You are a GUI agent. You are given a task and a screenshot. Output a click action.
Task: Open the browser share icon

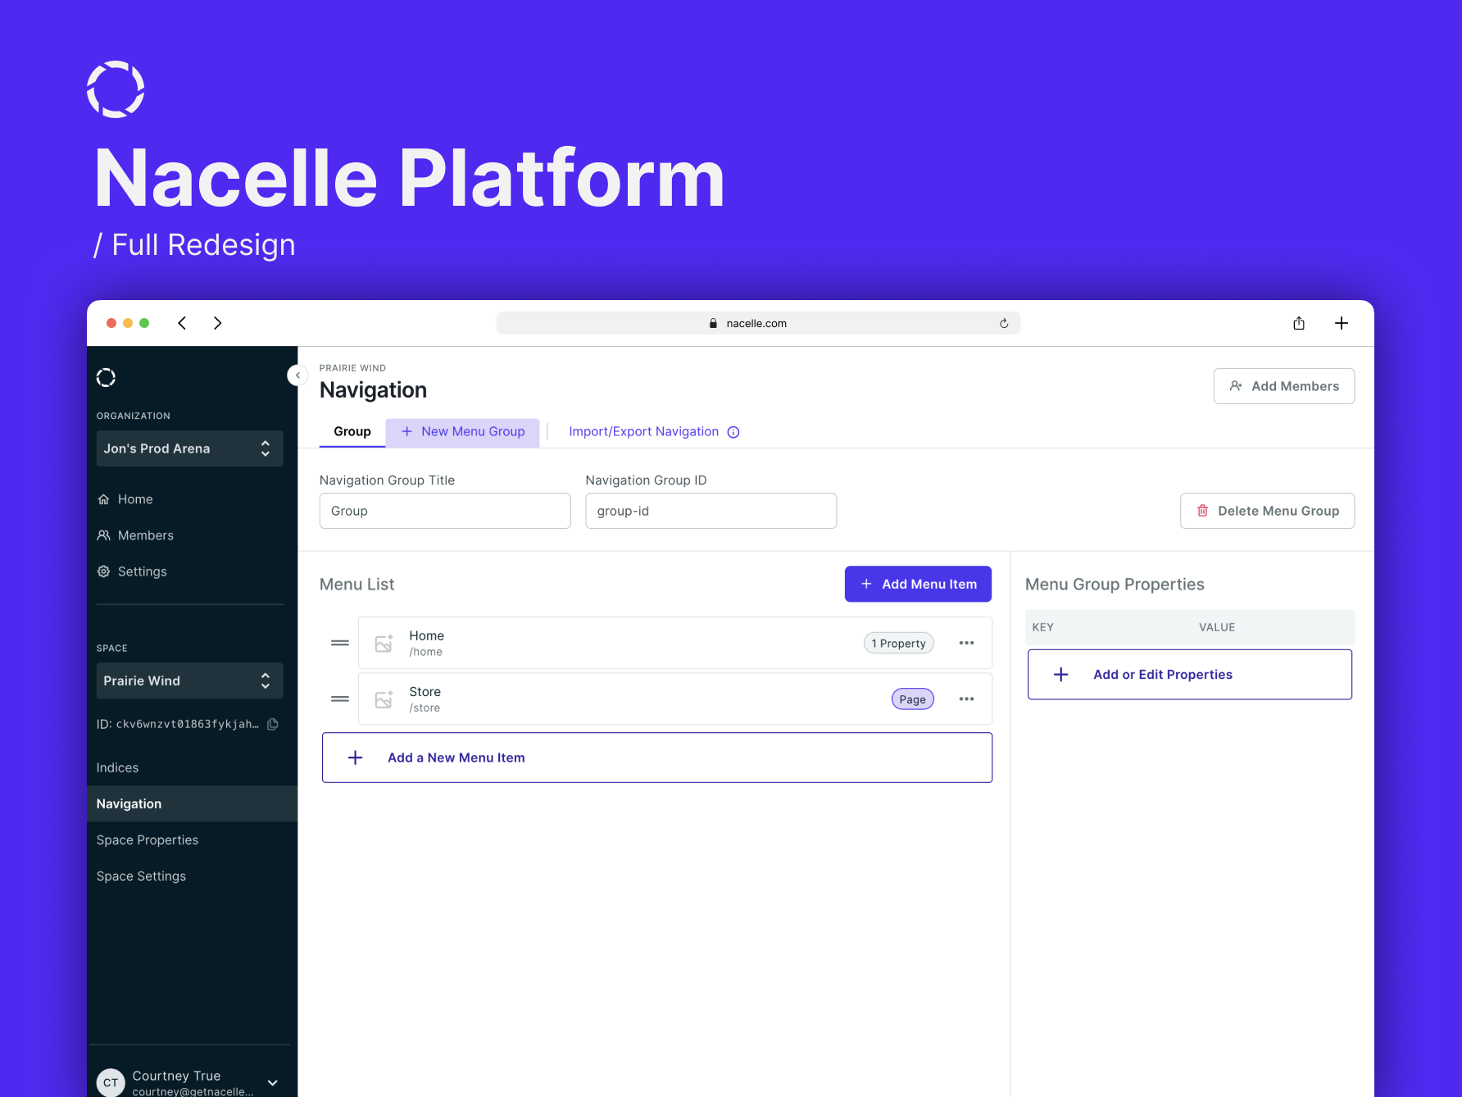point(1299,323)
